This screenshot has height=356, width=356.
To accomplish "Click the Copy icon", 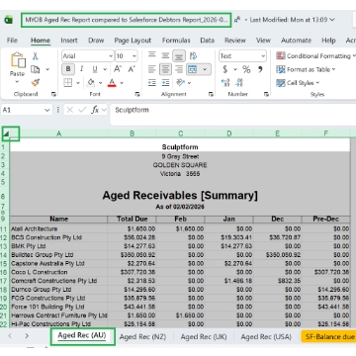I will 36,69.
